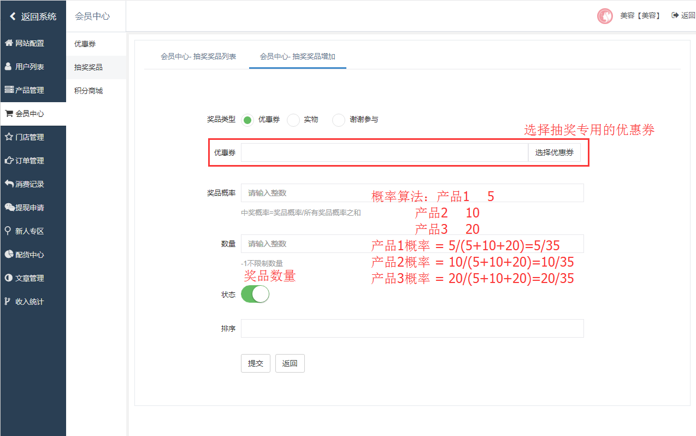Image resolution: width=696 pixels, height=436 pixels.
Task: Open 产品管理 via its server icon
Action: pos(9,90)
